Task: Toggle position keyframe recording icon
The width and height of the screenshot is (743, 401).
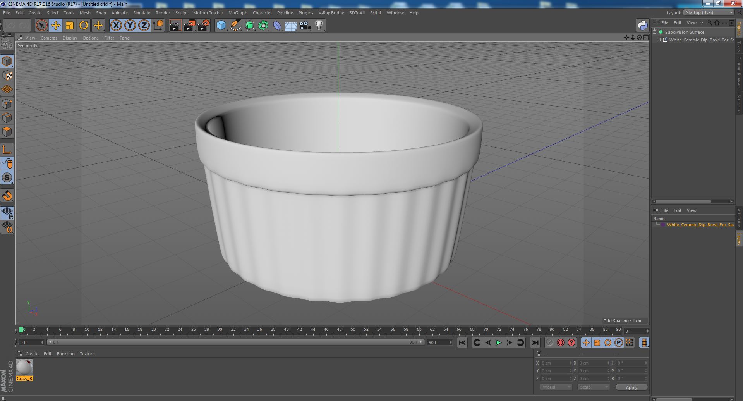Action: (586, 342)
